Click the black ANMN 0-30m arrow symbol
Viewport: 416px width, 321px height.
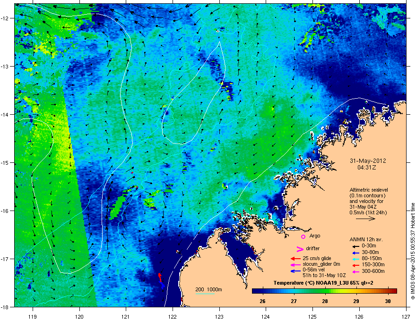tap(355, 246)
